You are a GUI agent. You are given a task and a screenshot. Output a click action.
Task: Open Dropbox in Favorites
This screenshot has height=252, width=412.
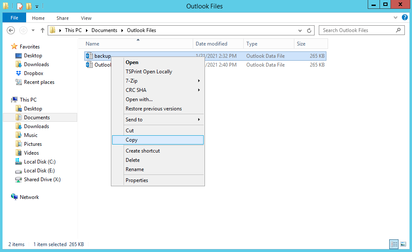click(x=33, y=73)
